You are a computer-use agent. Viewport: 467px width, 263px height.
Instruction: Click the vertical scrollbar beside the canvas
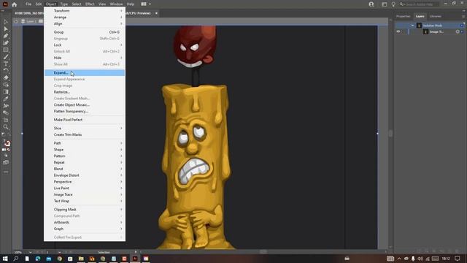390,133
